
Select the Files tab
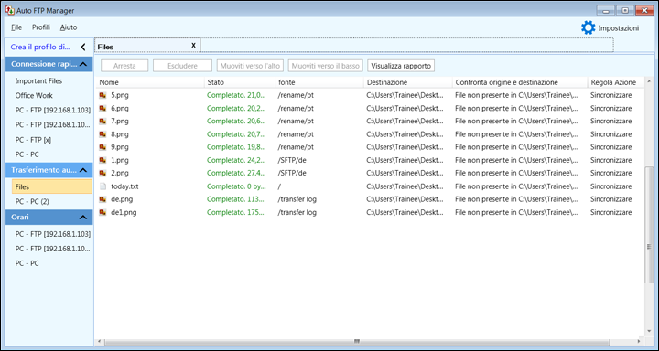147,46
